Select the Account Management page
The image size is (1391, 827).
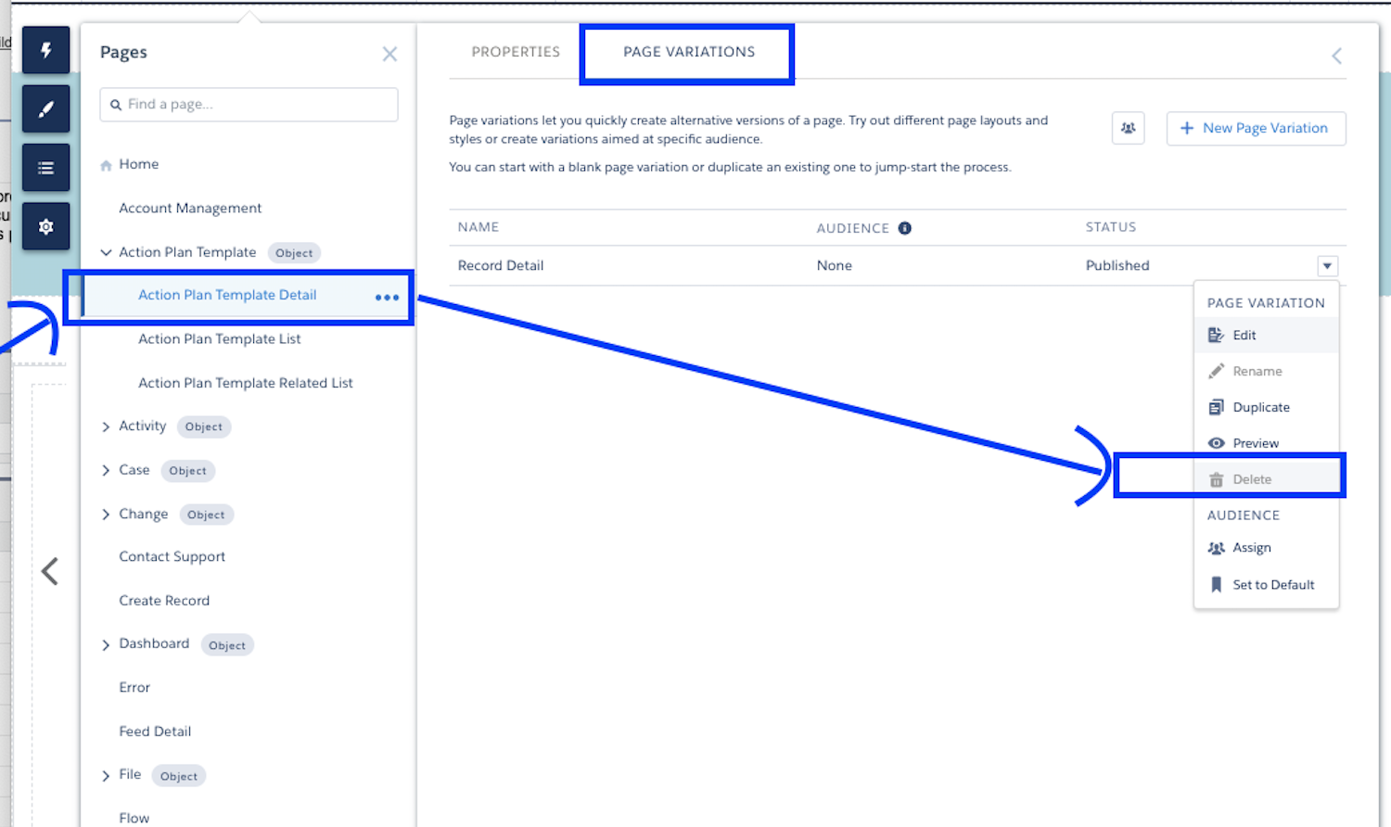[190, 209]
